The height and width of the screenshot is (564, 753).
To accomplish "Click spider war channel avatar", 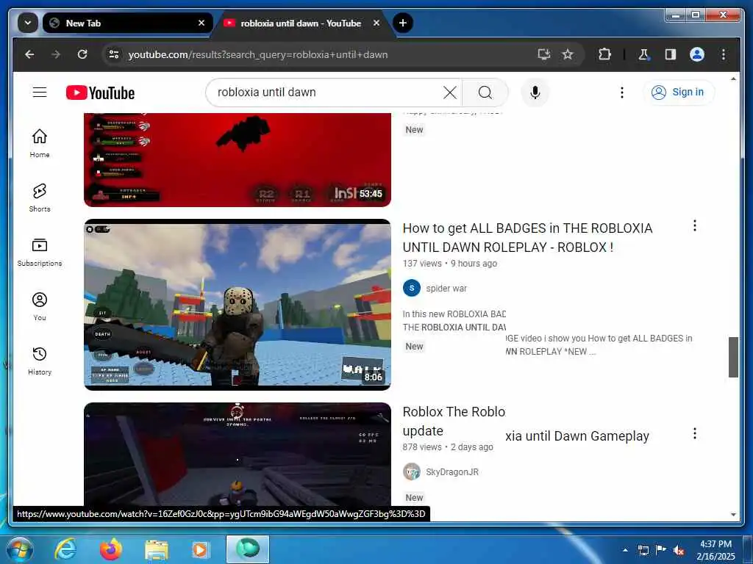I will (x=412, y=288).
